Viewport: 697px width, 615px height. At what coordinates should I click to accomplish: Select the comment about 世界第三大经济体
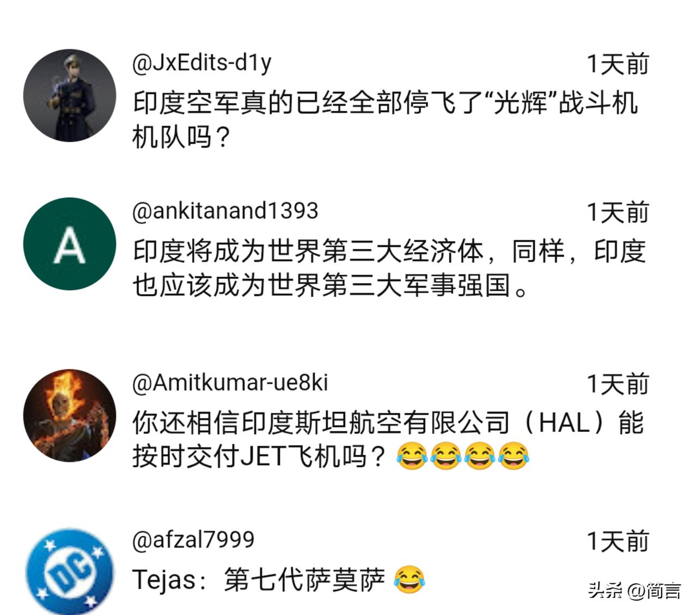pos(389,268)
